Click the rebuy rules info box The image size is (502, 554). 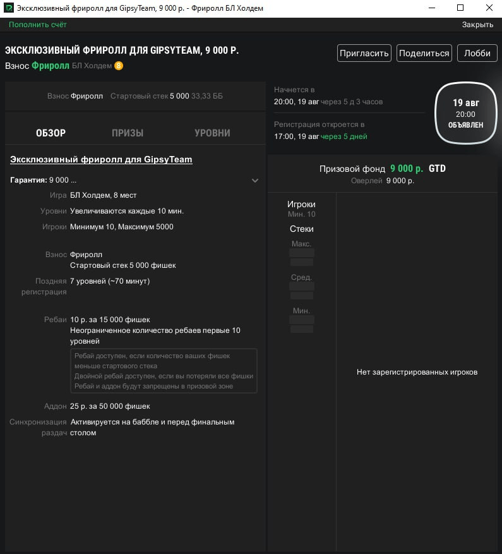[164, 371]
